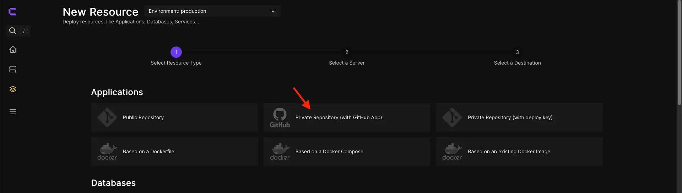
Task: Choose Based on an existing Docker Image
Action: 519,151
